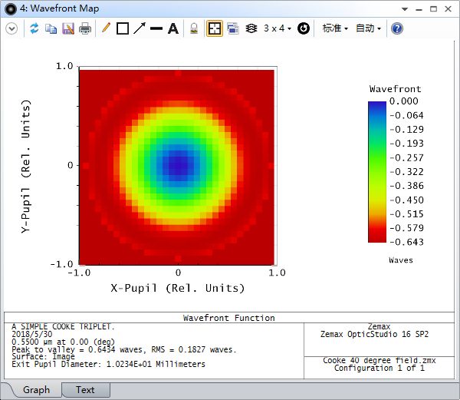Toggle the active-cursor crosshair button
The height and width of the screenshot is (400, 460).
pyautogui.click(x=215, y=28)
